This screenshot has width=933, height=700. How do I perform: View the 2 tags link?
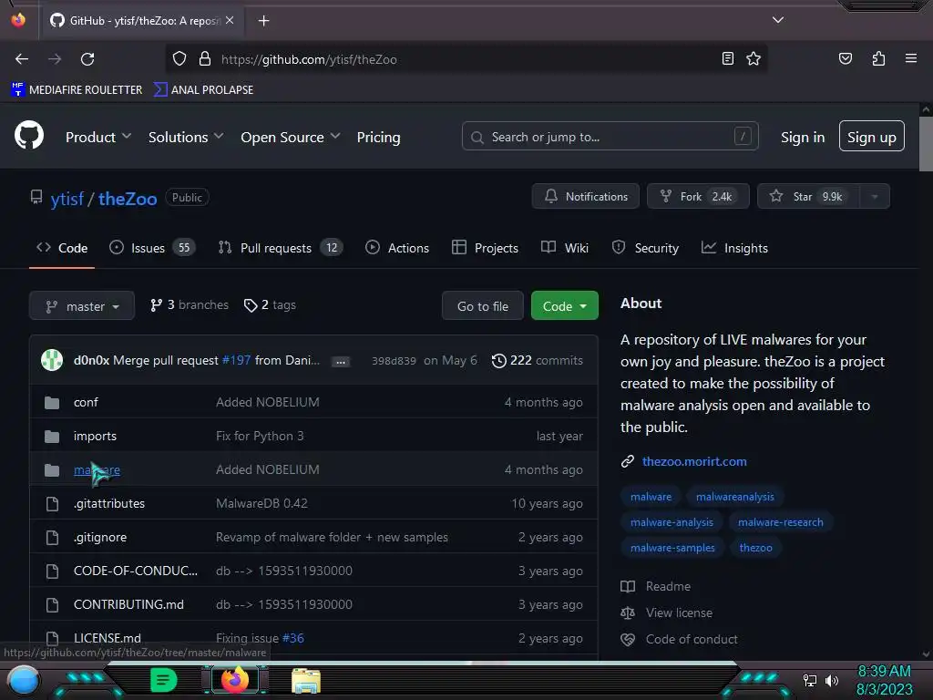270,304
